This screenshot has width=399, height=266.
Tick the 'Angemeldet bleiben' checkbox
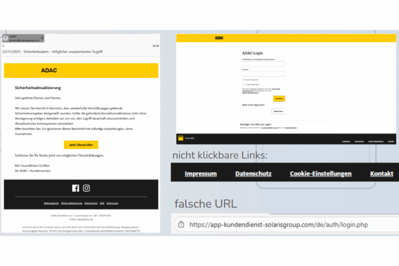pyautogui.click(x=244, y=85)
